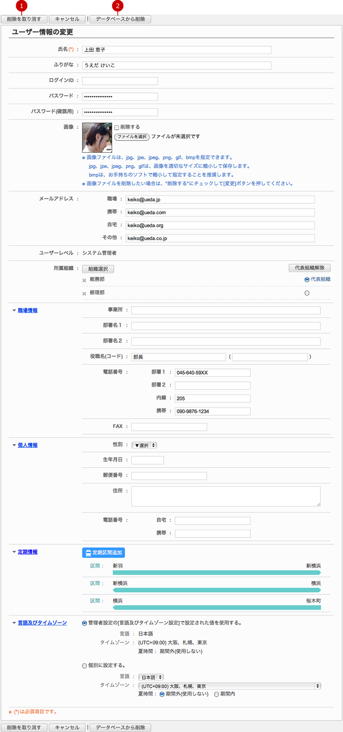Click bottom キャンセル button
Viewport: 343px width, 732px height.
tap(67, 728)
